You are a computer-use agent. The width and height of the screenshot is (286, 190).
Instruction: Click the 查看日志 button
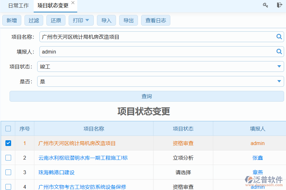click(x=155, y=20)
